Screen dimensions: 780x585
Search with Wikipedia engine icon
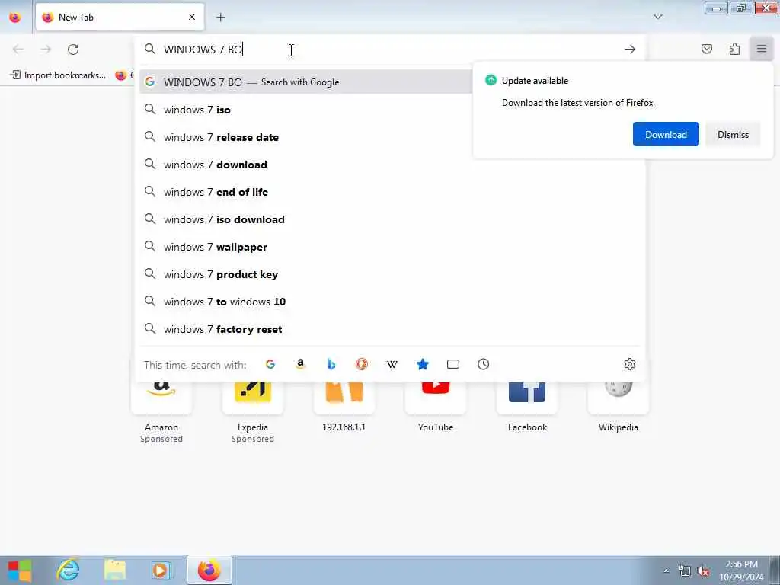click(392, 364)
